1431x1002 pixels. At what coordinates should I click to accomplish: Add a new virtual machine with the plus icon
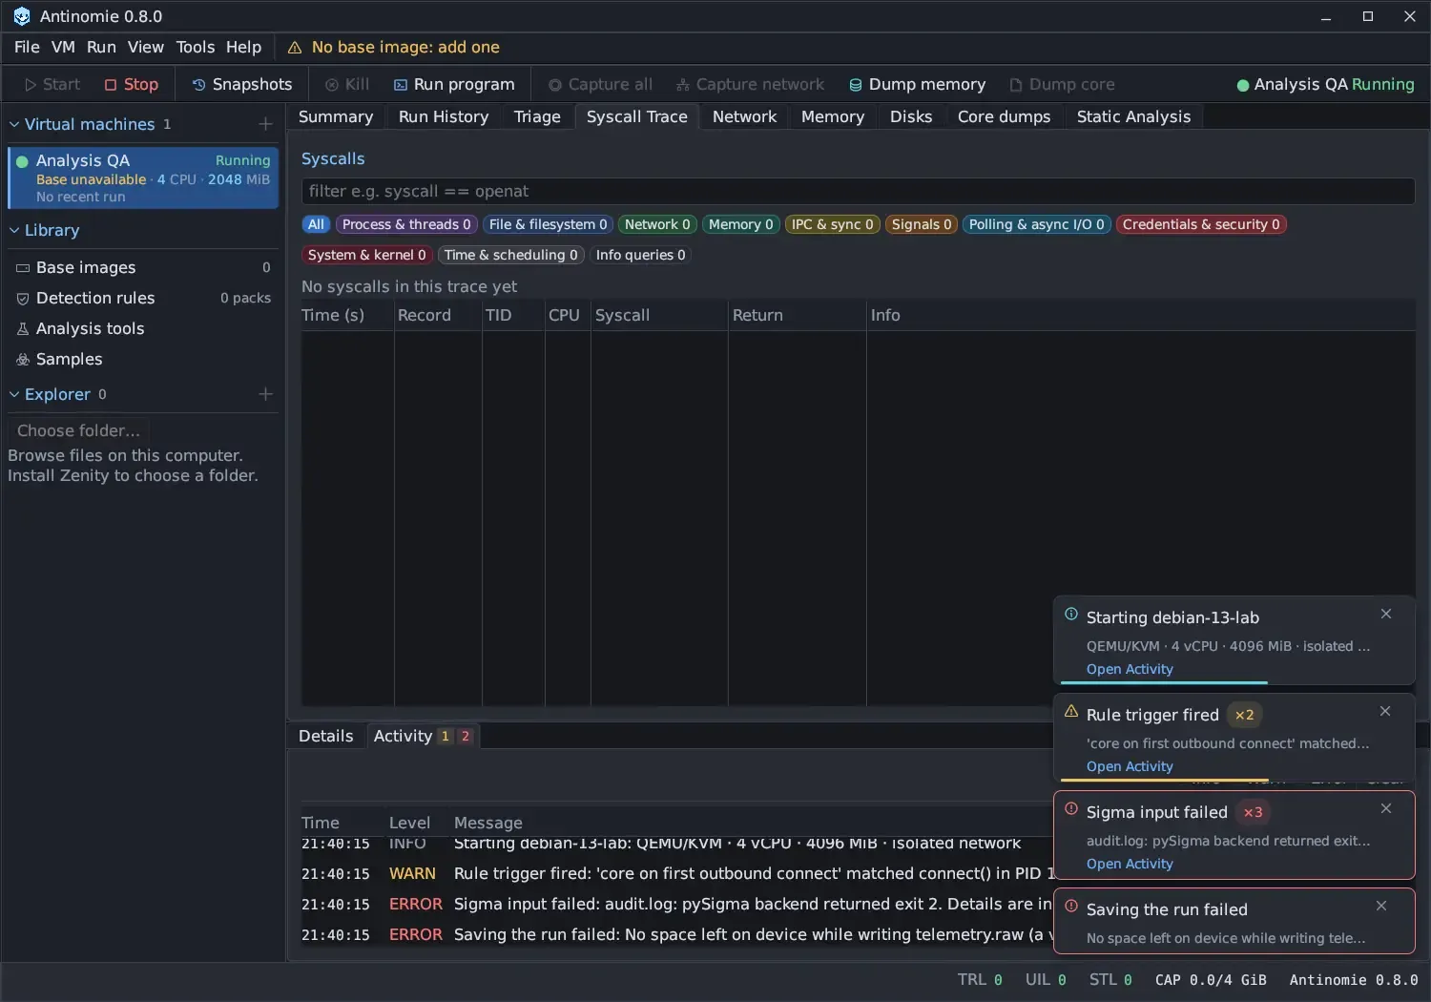[x=265, y=124]
